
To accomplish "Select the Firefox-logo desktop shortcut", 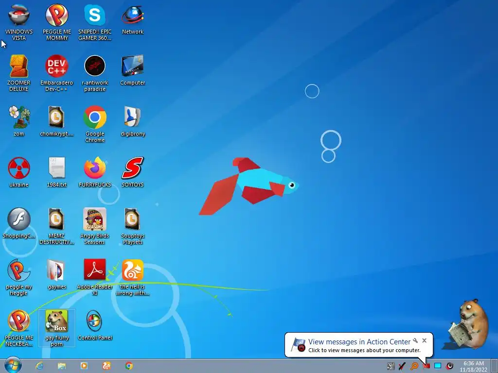I will point(95,172).
